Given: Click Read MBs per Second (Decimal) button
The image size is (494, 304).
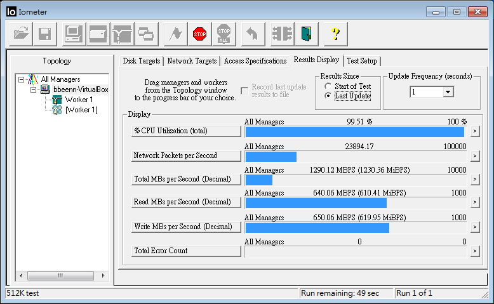Looking at the screenshot, I should 186,202.
